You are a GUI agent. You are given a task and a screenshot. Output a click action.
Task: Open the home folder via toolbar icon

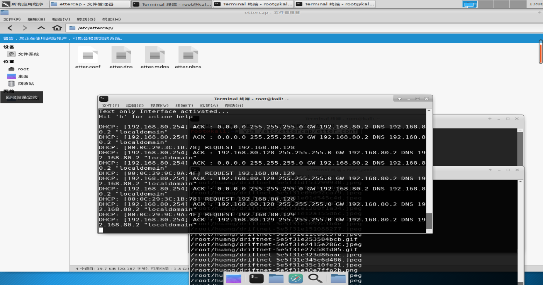pyautogui.click(x=57, y=28)
